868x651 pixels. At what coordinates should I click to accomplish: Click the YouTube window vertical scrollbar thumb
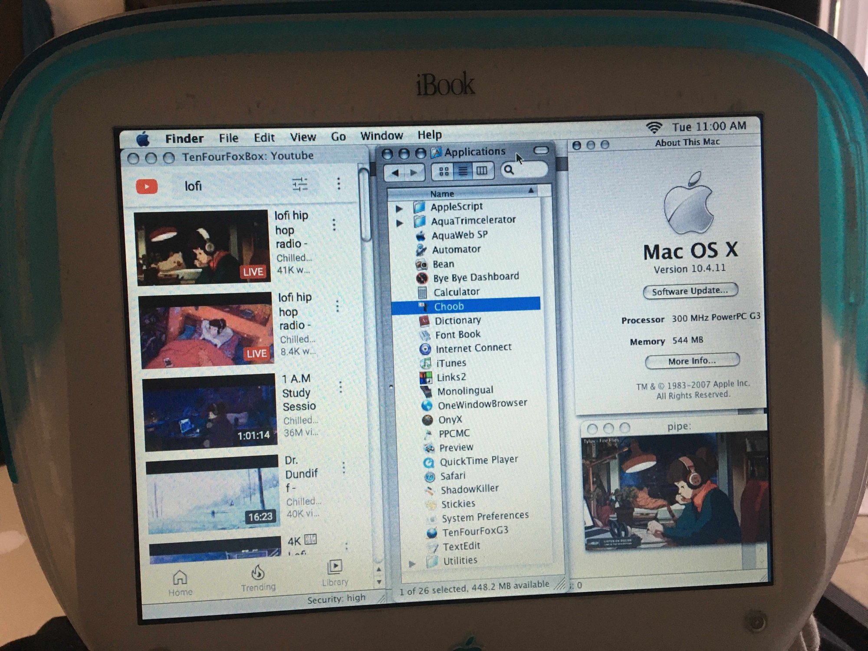pos(365,204)
